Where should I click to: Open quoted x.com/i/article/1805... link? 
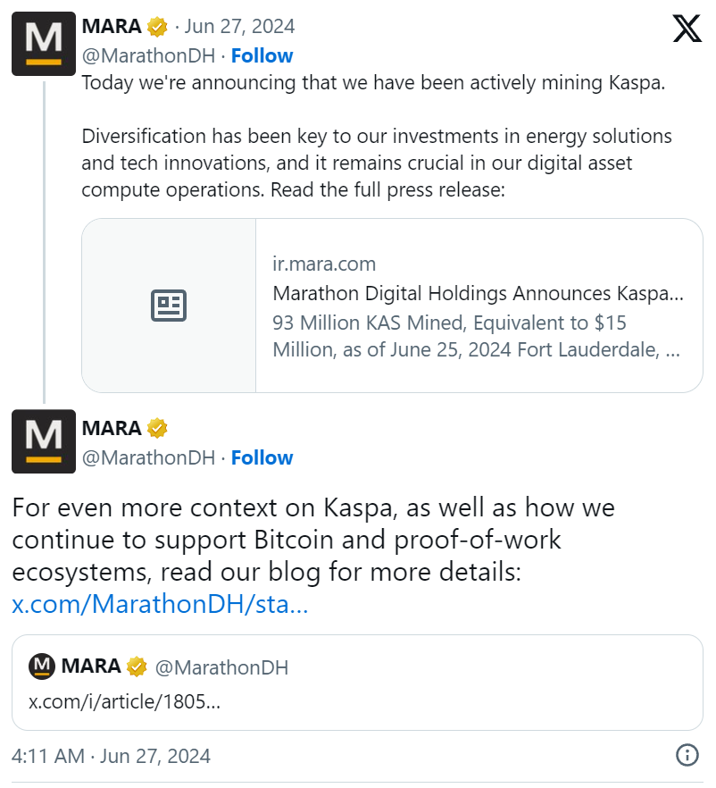click(x=125, y=700)
